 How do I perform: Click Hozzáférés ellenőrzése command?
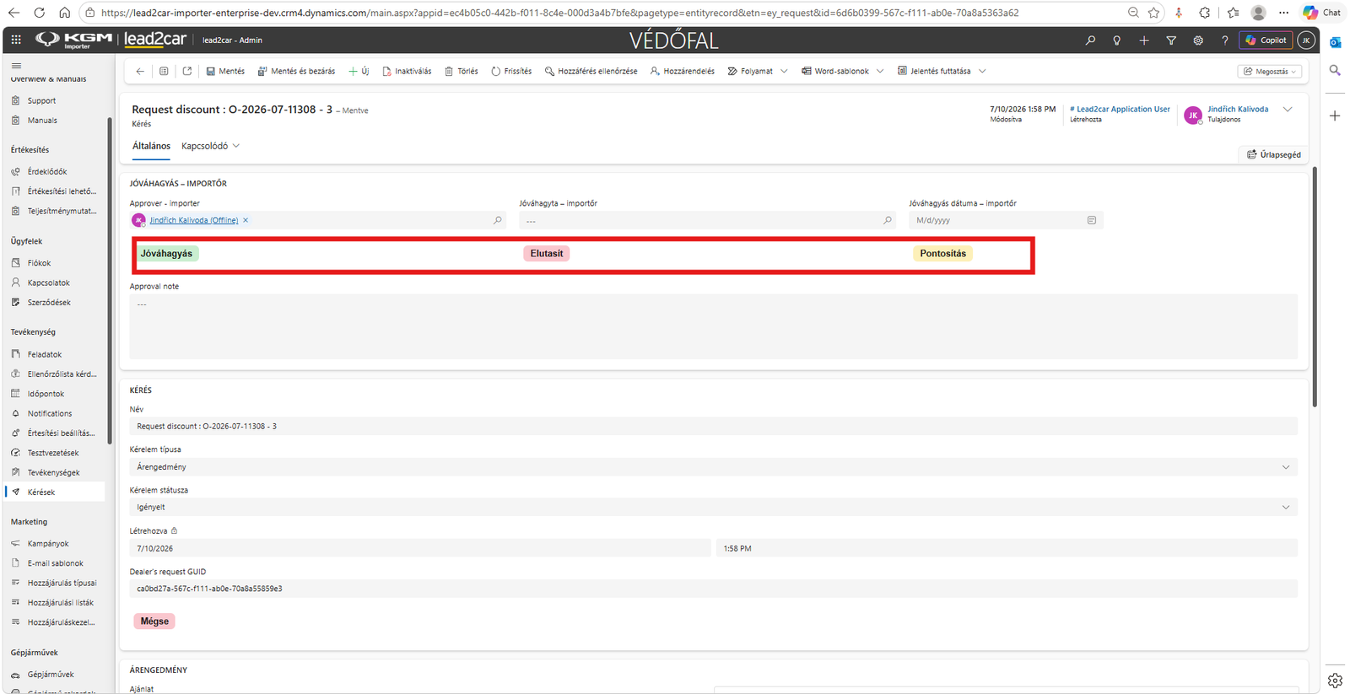coord(591,72)
